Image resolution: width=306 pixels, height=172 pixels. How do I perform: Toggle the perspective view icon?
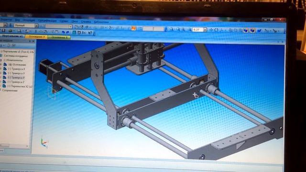(x=259, y=31)
